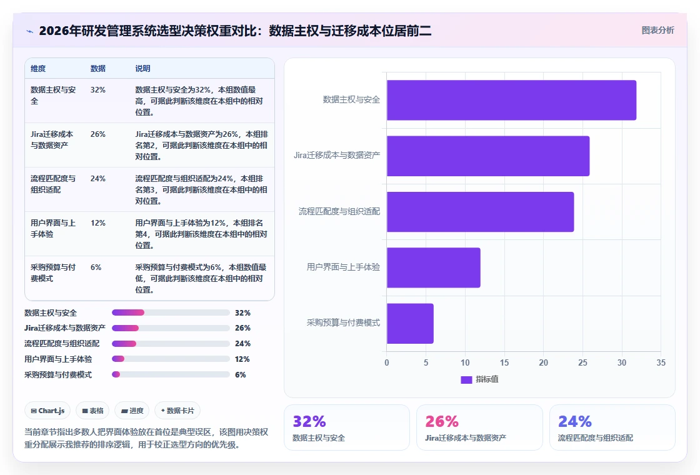
Task: Click table row name Jira迁移成本与数据资产
Action: click(x=52, y=140)
